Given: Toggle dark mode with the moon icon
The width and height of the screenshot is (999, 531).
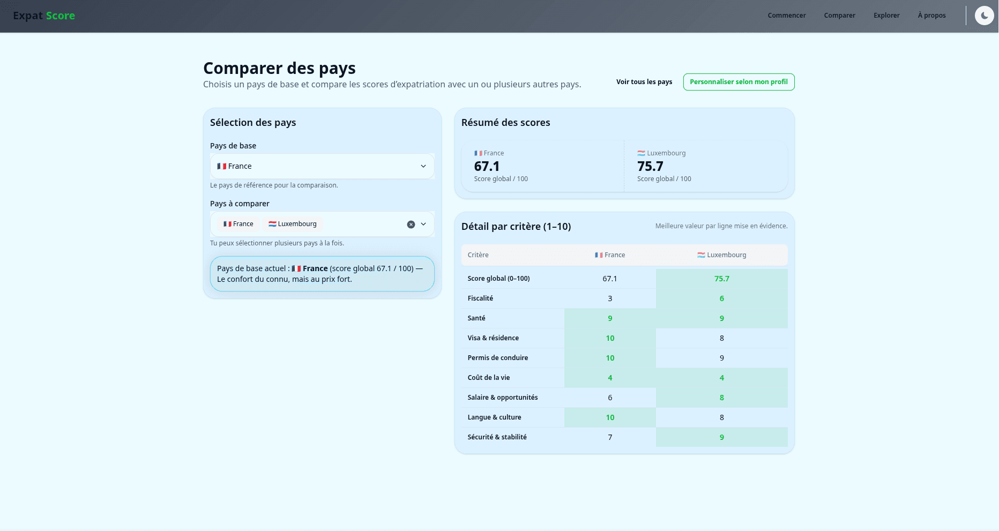Looking at the screenshot, I should pyautogui.click(x=984, y=16).
